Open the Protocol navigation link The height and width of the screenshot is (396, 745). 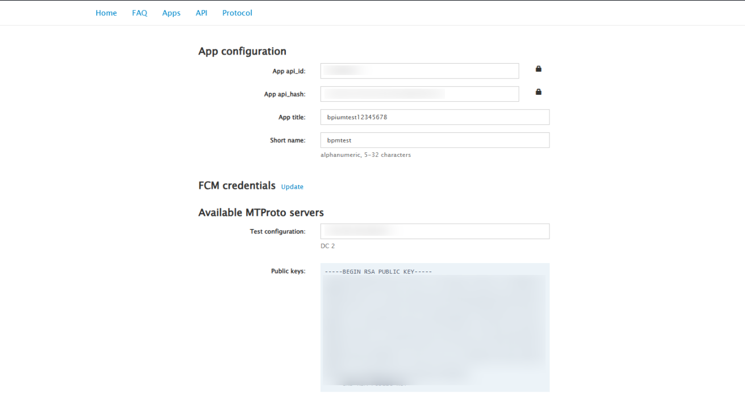tap(238, 13)
